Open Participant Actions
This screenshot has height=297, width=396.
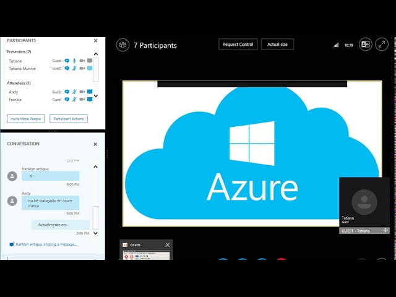point(69,119)
